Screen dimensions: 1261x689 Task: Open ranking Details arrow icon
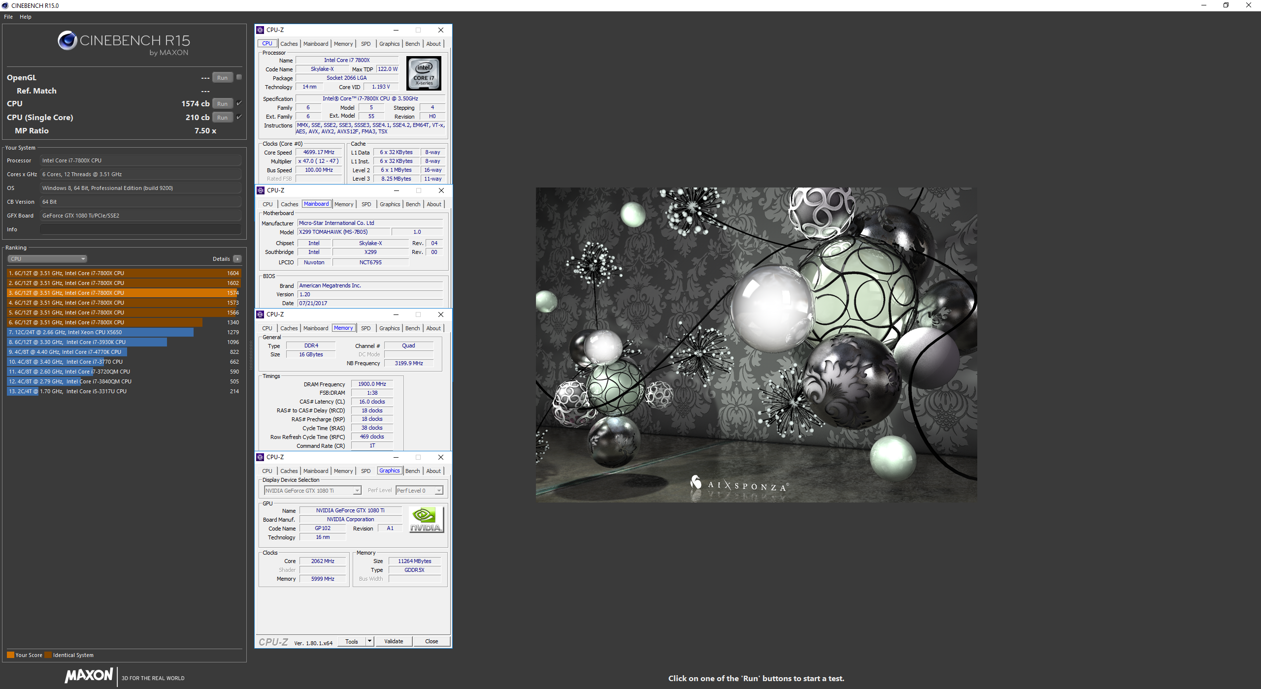coord(237,259)
